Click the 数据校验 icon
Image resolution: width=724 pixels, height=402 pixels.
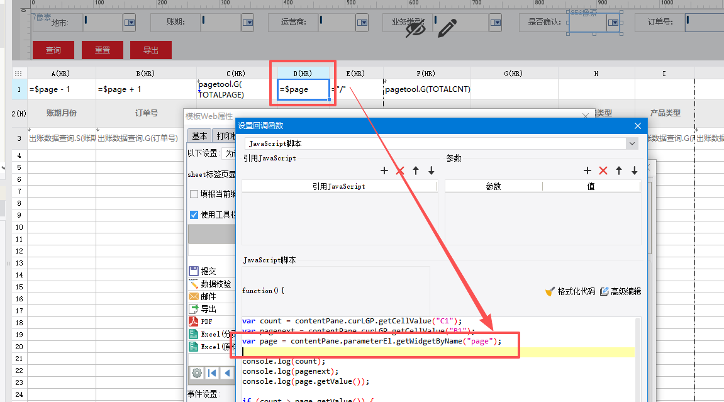tap(194, 284)
